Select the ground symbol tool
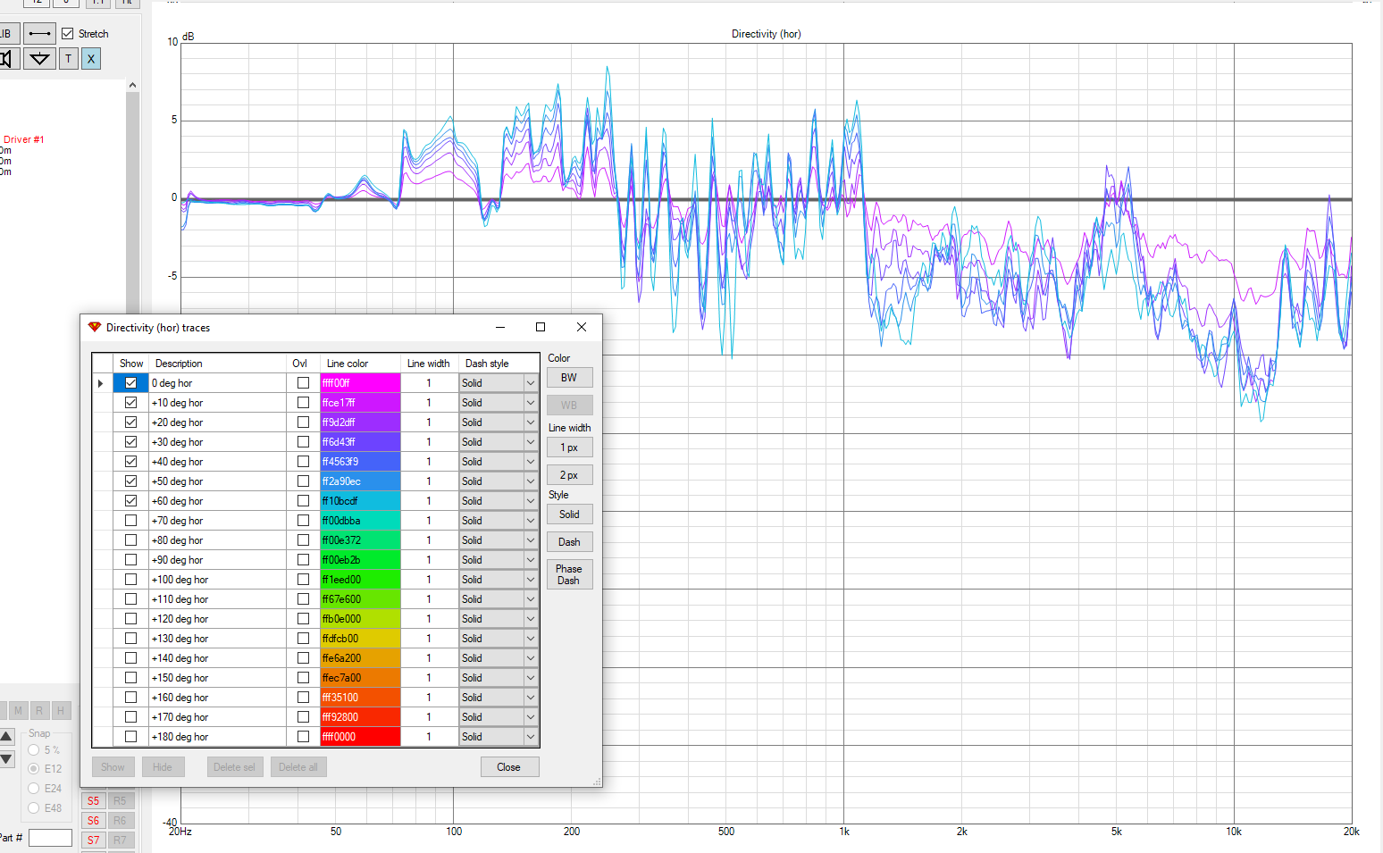 pos(39,59)
